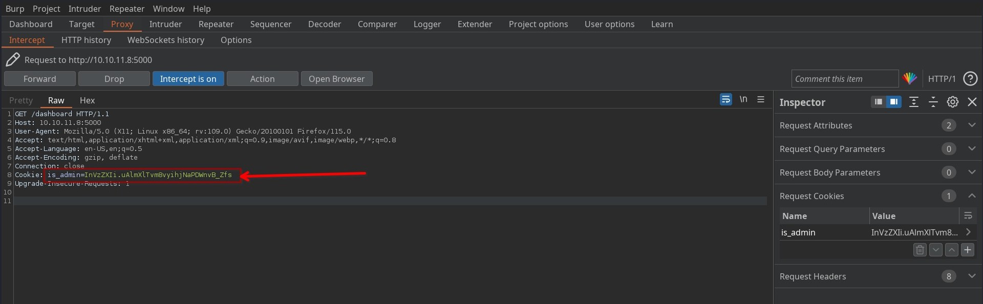Switch Inspector to left panel layout
Screen dimensions: 983x304
(x=878, y=102)
